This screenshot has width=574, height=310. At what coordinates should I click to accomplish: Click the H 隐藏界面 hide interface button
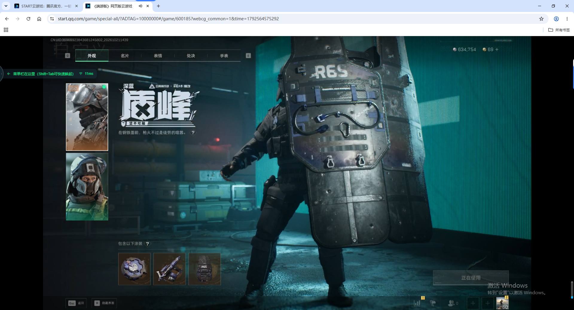click(104, 303)
